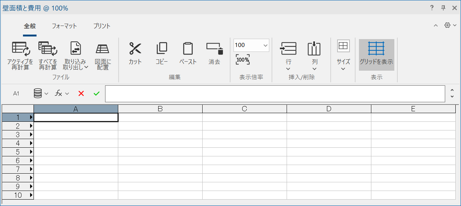
Task: Expand the 行 insert/delete dropdown
Action: click(288, 68)
